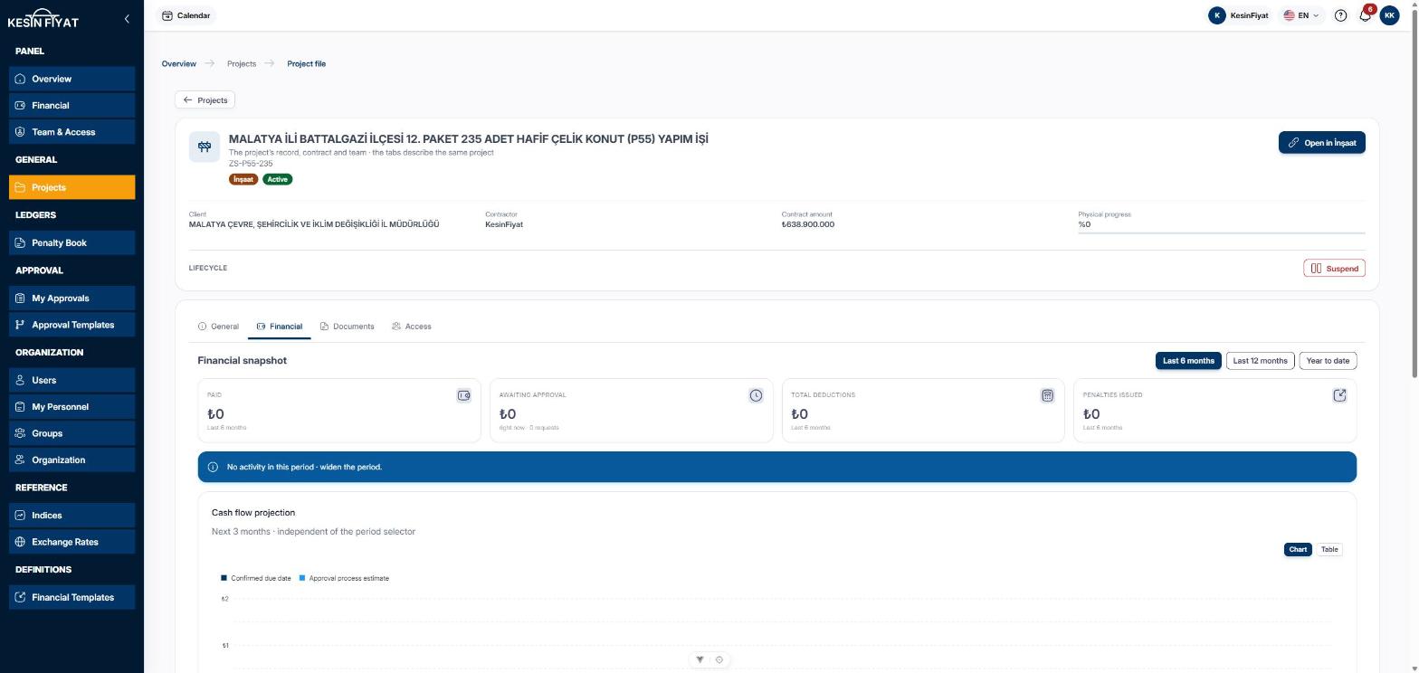1419x673 pixels.
Task: Select the Last 12 months period
Action: tap(1260, 361)
